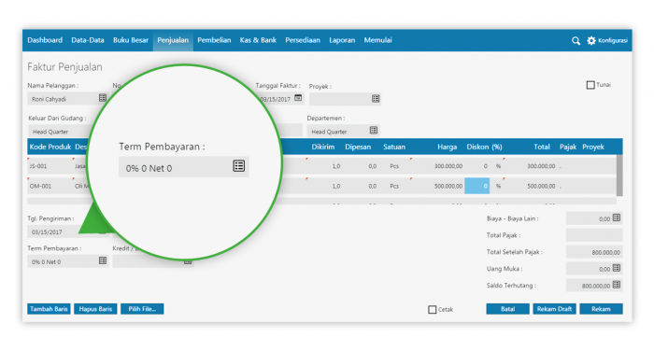Image resolution: width=654 pixels, height=351 pixels.
Task: Open Tanggal Faktur calendar picker
Action: 298,98
